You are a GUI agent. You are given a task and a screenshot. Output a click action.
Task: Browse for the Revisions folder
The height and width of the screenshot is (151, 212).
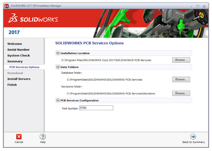181,93
